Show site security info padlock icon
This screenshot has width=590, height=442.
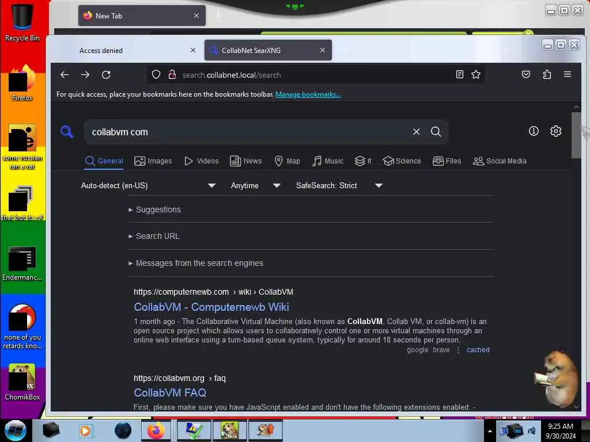(x=172, y=75)
